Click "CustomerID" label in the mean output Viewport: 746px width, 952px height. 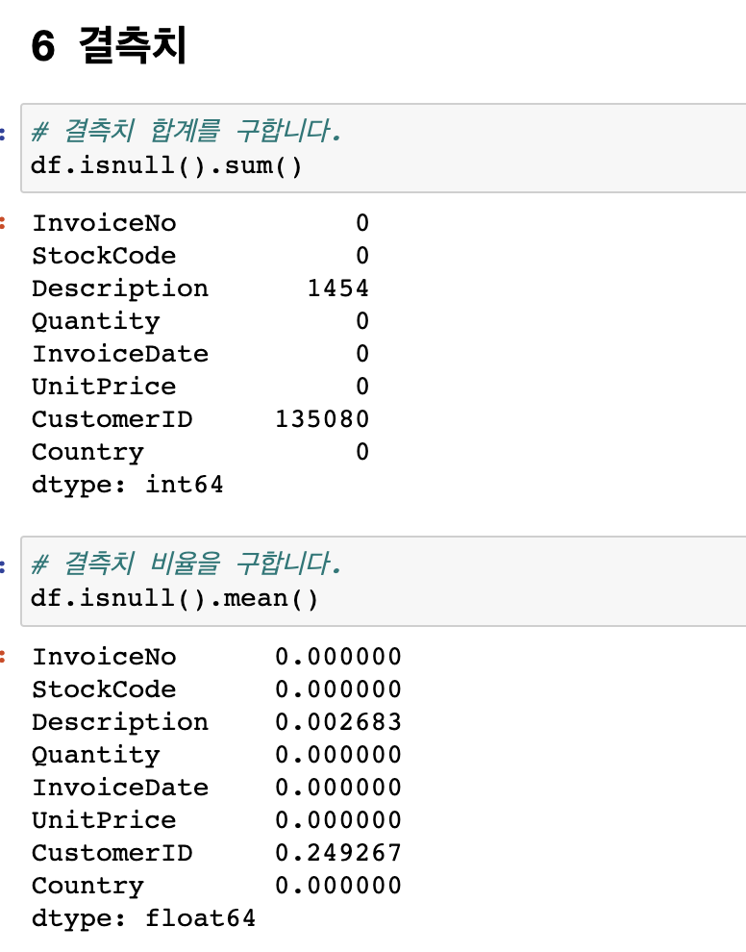pyautogui.click(x=112, y=853)
